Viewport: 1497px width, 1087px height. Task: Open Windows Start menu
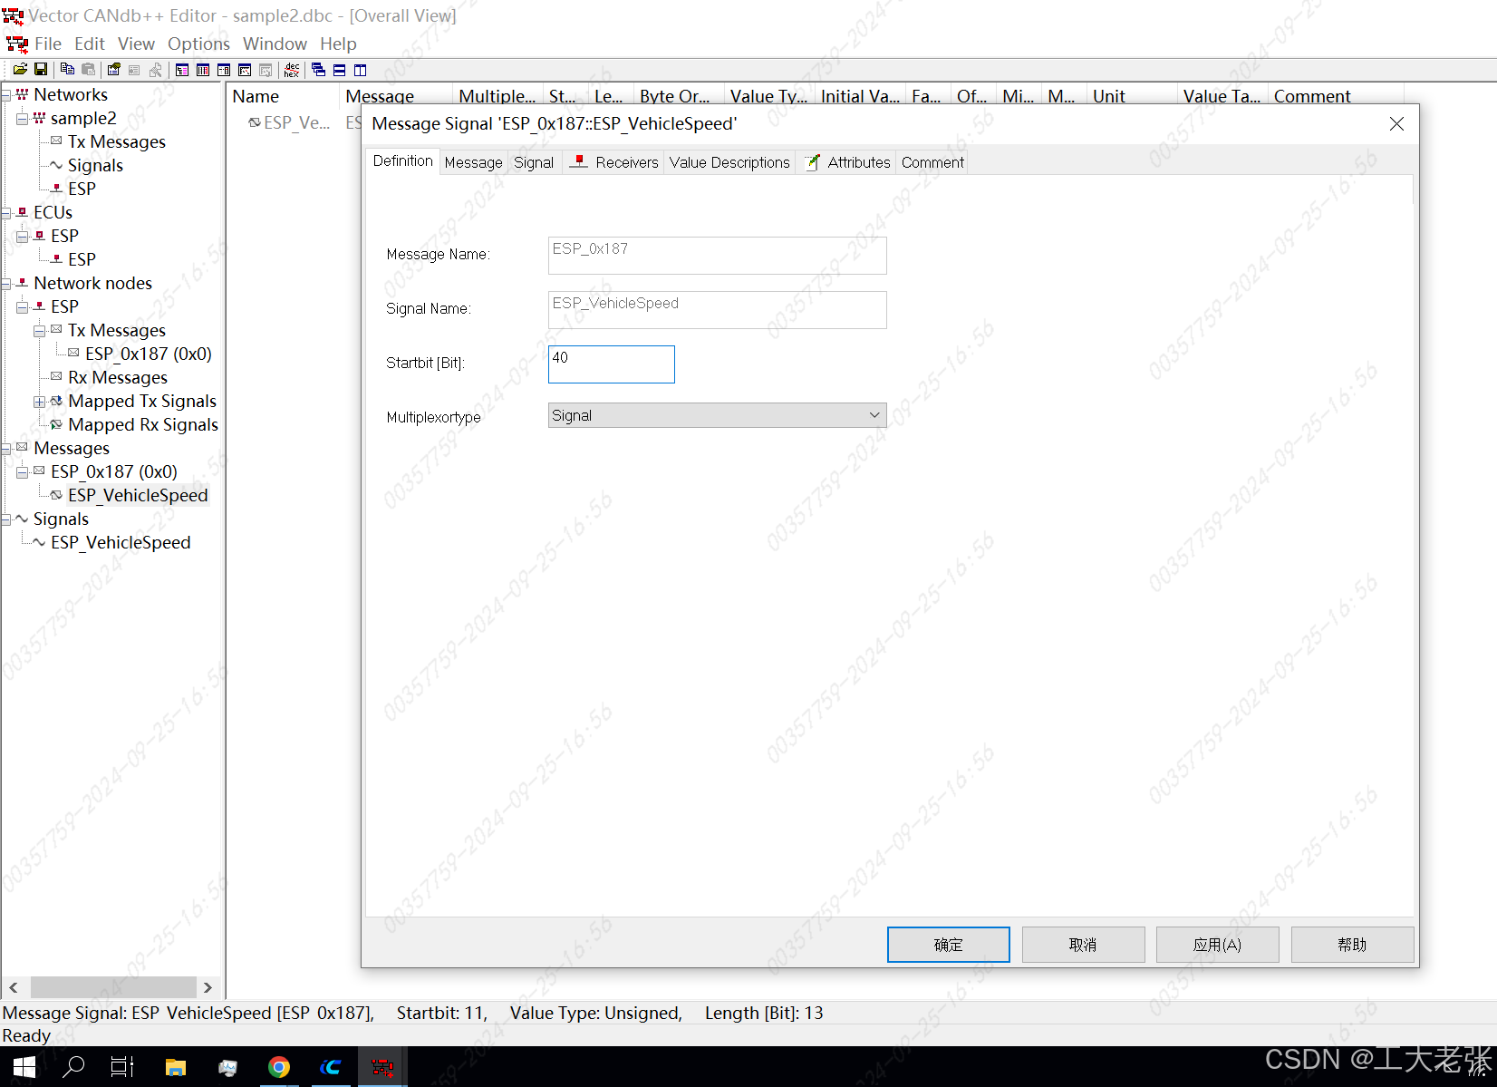click(x=24, y=1067)
